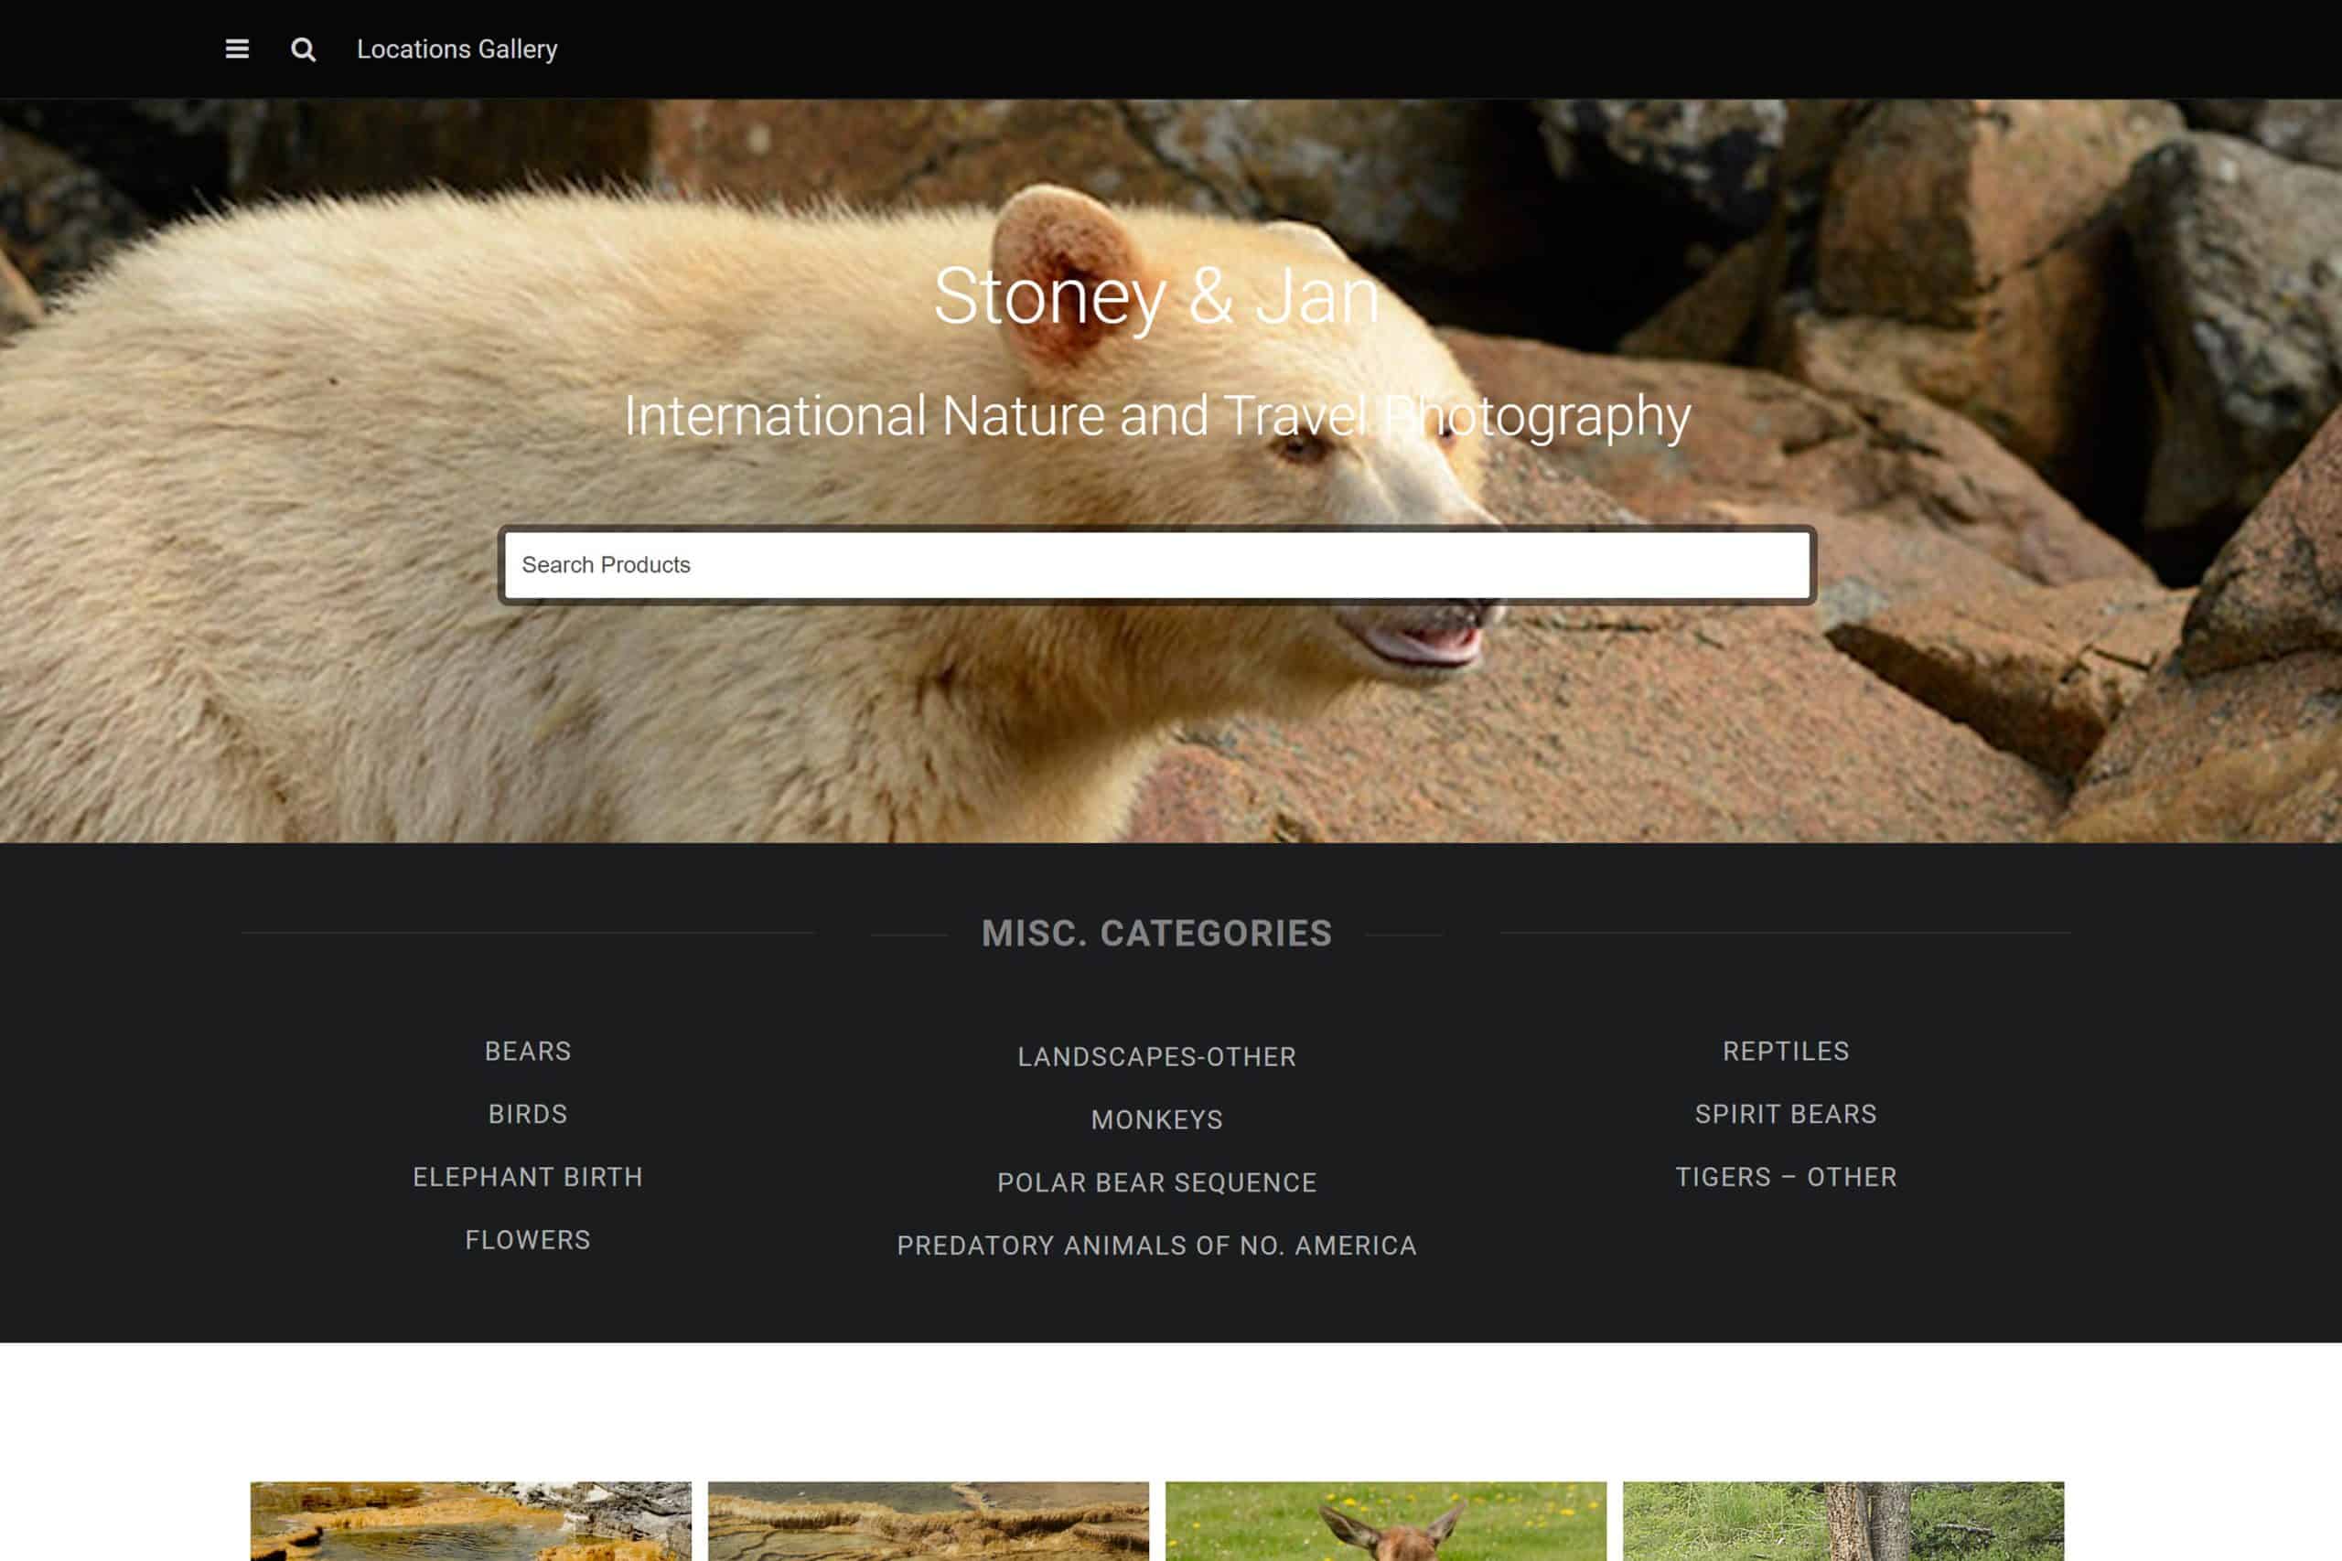Click the Misc. Categories heading

(1157, 933)
